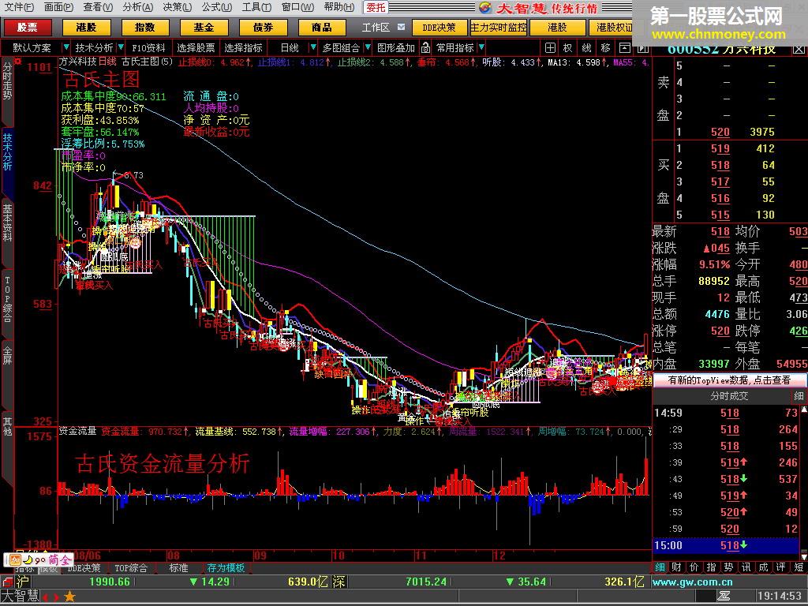Open the www.gw.com.cn link
The image size is (808, 606).
(692, 582)
